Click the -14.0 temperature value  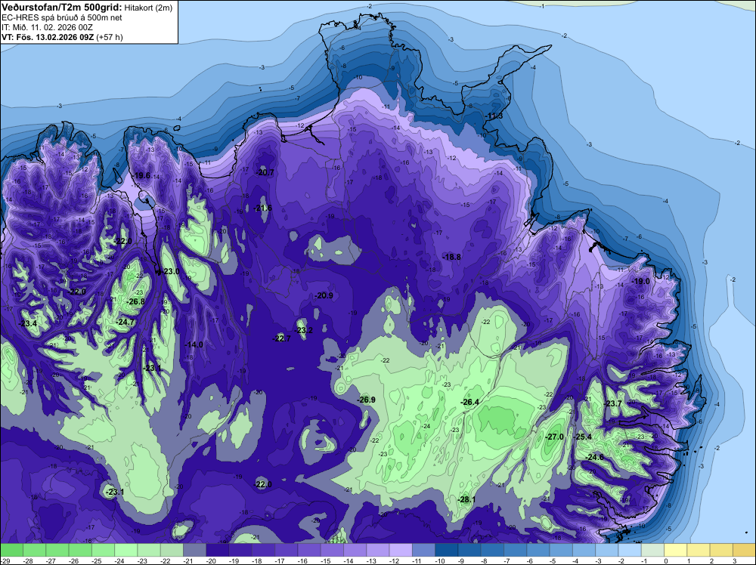pyautogui.click(x=194, y=345)
